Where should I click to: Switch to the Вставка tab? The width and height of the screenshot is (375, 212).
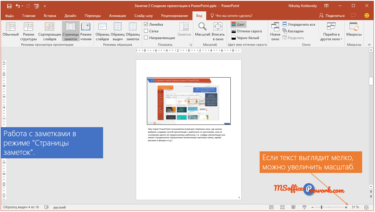50,16
